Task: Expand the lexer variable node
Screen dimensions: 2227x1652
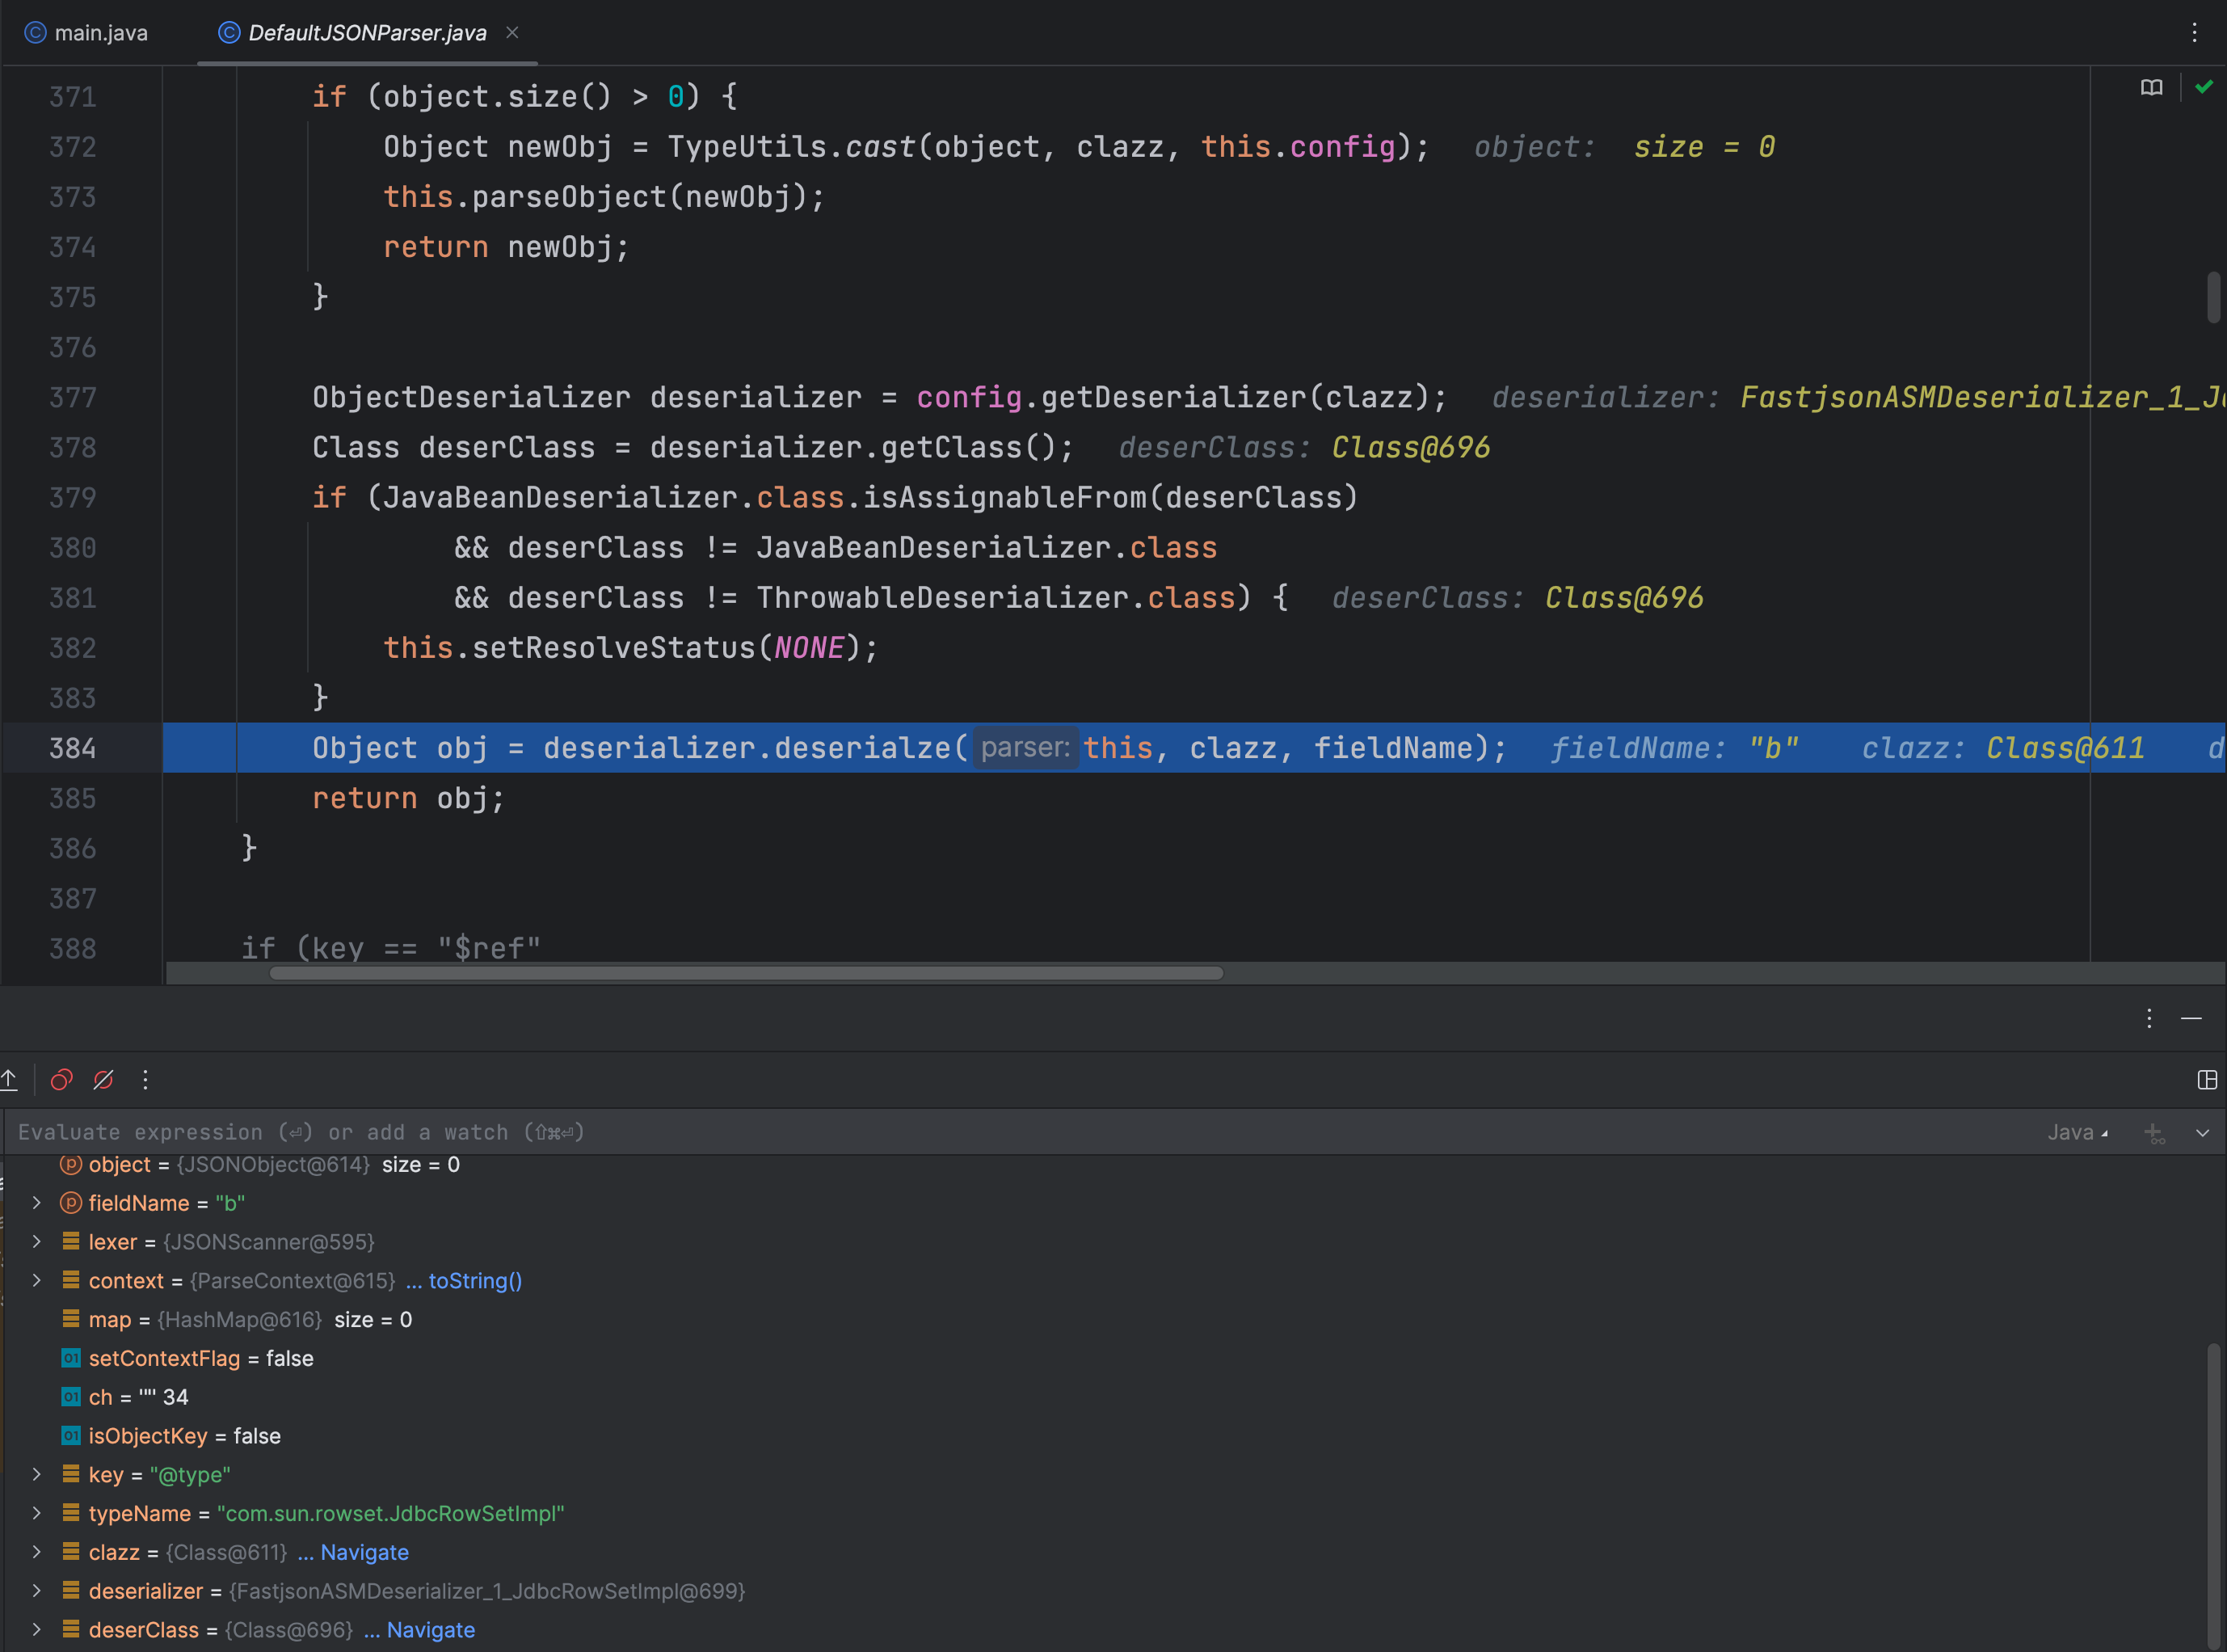Action: click(37, 1241)
